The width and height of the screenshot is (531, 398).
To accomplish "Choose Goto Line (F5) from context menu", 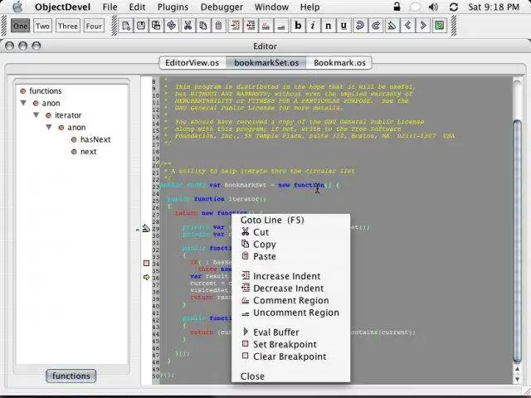I will coord(290,220).
